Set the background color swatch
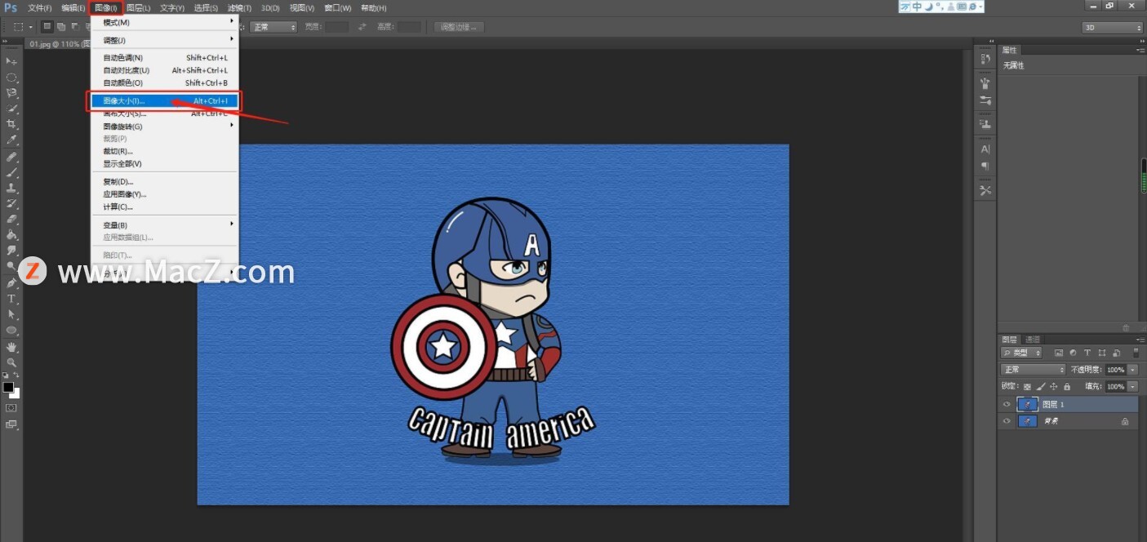Image resolution: width=1147 pixels, height=542 pixels. 15,393
